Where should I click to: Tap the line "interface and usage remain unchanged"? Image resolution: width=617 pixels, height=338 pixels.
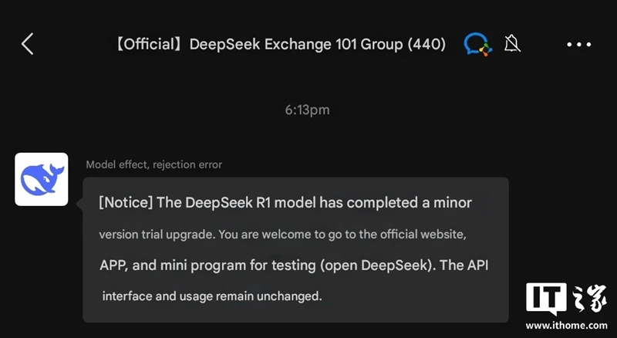(211, 296)
